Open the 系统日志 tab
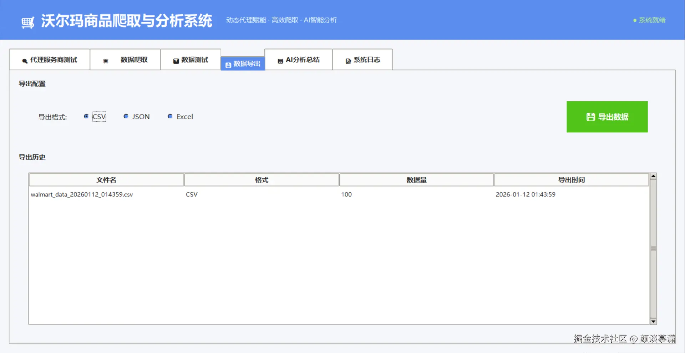Image resolution: width=685 pixels, height=353 pixels. (362, 60)
